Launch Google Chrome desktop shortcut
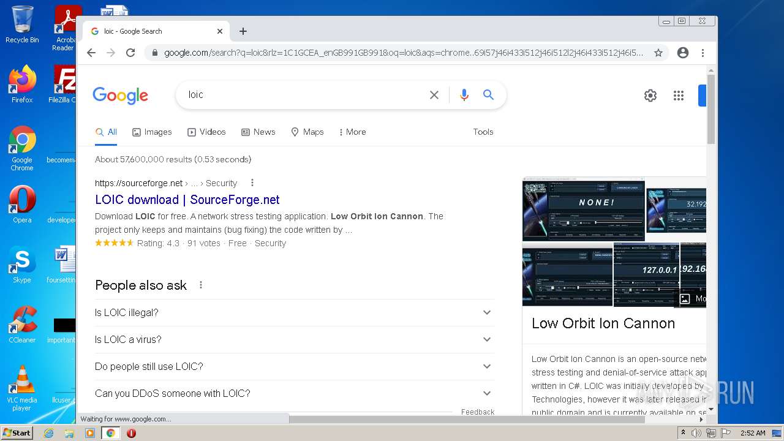The width and height of the screenshot is (784, 441). click(22, 148)
